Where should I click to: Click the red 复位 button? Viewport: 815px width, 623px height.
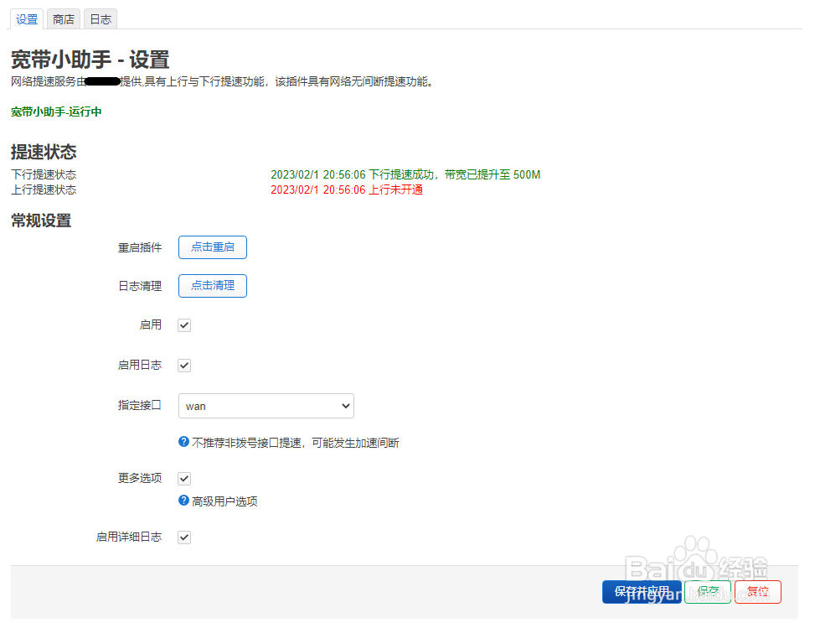pyautogui.click(x=758, y=592)
